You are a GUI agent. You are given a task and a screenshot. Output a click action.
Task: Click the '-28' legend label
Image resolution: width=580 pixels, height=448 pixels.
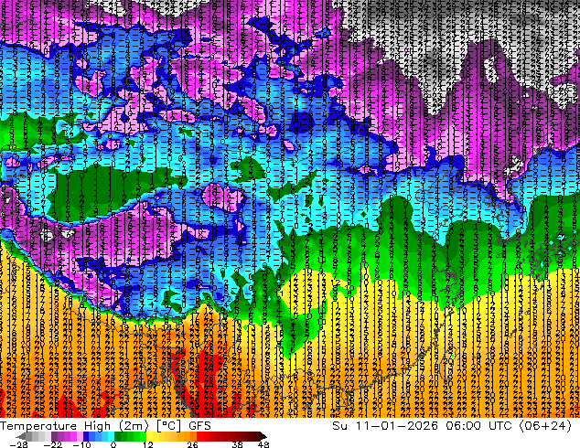(19, 444)
